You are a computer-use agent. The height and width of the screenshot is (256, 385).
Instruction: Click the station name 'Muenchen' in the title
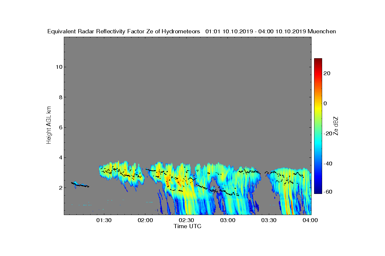(x=322, y=31)
